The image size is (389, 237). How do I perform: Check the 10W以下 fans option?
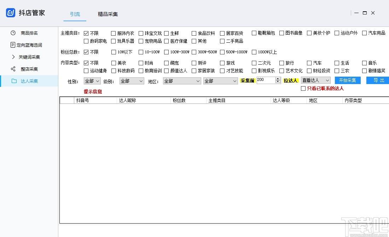[x=114, y=52]
